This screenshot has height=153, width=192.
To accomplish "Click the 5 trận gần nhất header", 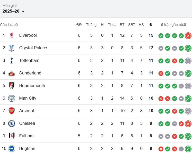I will 173,25.
